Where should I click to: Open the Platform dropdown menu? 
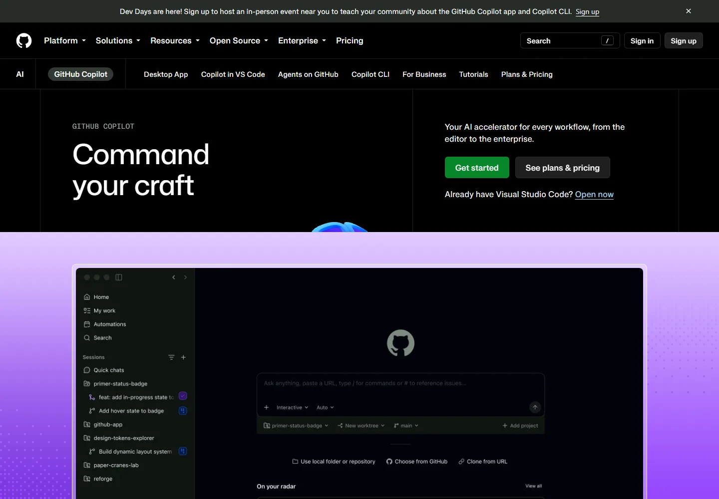(x=65, y=41)
